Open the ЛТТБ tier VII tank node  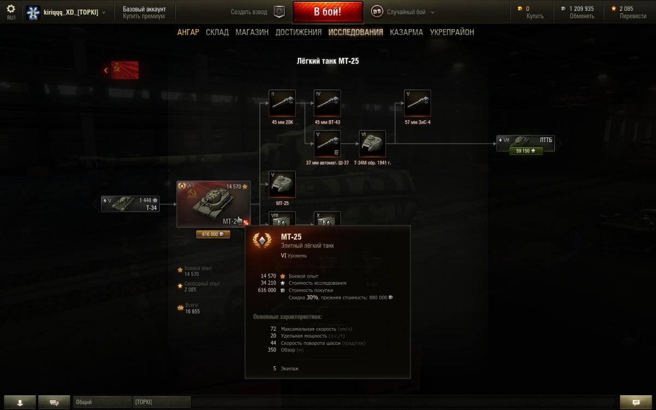(x=525, y=143)
